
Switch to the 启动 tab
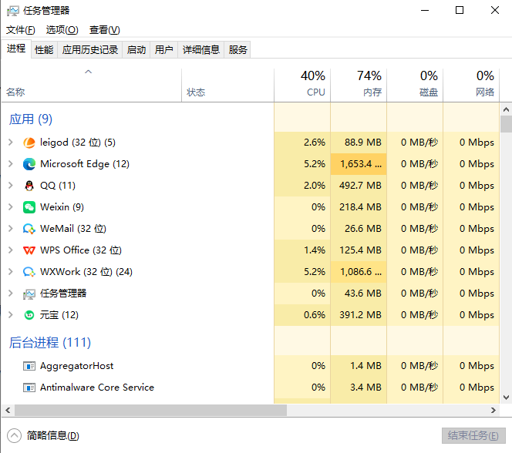(136, 50)
